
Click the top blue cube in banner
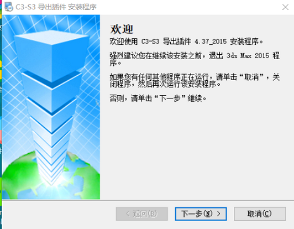point(51,55)
